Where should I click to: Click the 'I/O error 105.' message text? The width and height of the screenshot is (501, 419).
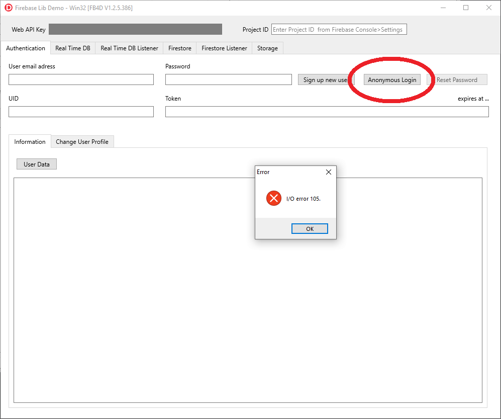303,199
